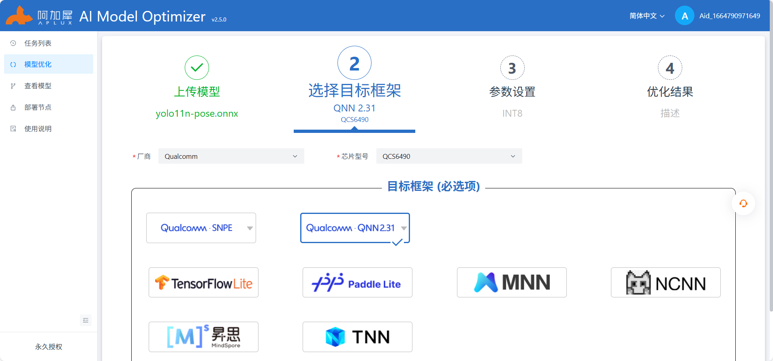This screenshot has height=361, width=773.
Task: Click the APLUX orange logo
Action: (19, 15)
